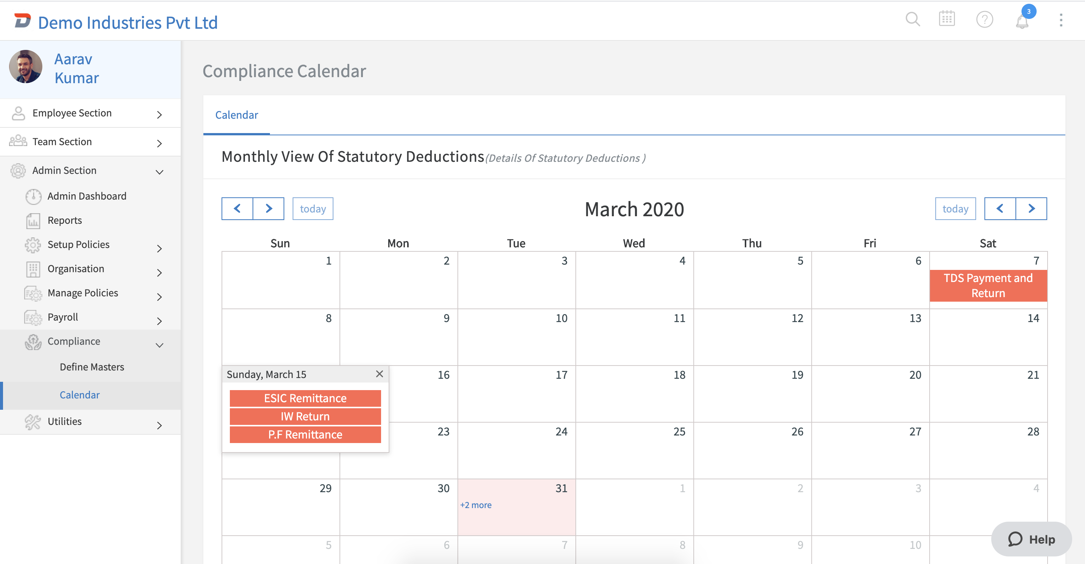The image size is (1085, 564).
Task: Click the question mark help icon
Action: coord(984,19)
